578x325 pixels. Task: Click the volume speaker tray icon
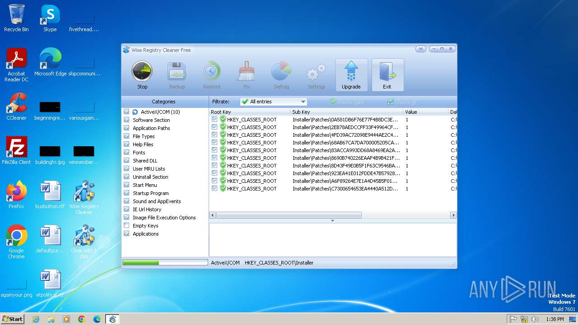pos(535,319)
